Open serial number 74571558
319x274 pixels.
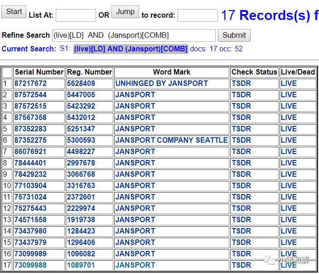click(30, 220)
